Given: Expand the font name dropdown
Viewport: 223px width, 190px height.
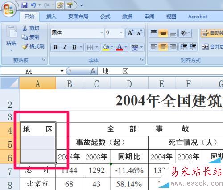Looking at the screenshot, I should tap(102, 33).
